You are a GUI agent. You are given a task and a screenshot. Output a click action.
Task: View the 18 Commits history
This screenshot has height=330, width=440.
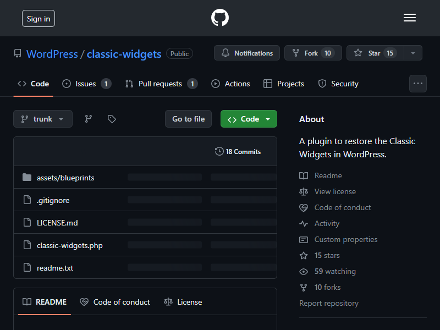coord(238,152)
